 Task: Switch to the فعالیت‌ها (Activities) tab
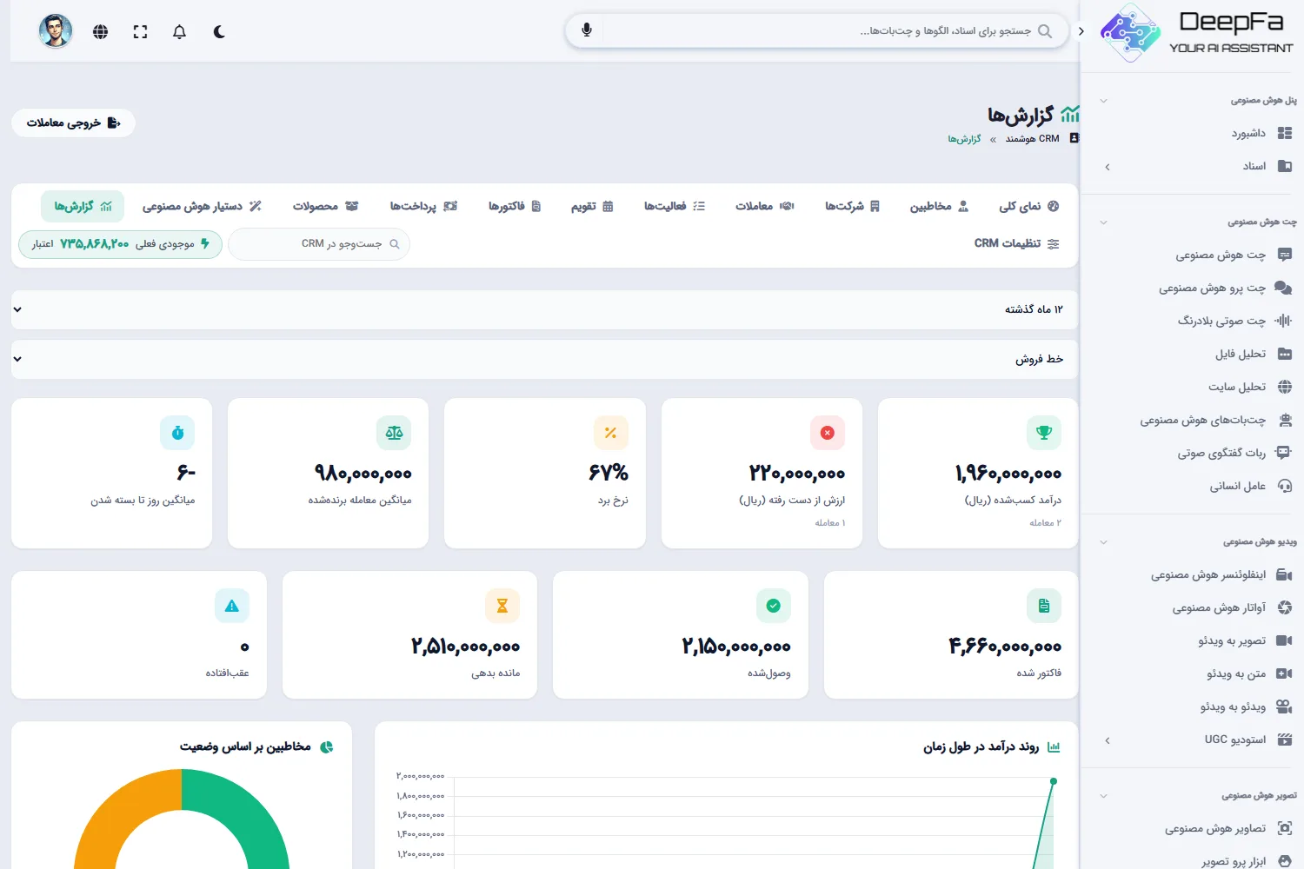click(x=675, y=206)
